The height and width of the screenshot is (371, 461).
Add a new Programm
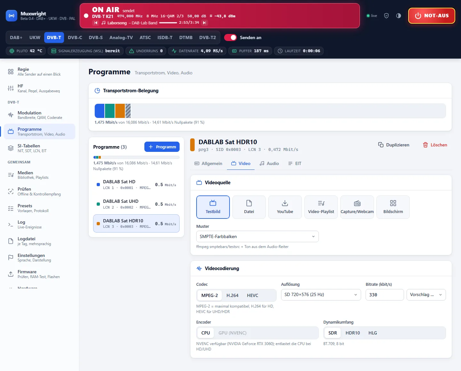(162, 147)
